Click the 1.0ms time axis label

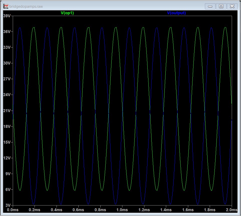(x=122, y=210)
